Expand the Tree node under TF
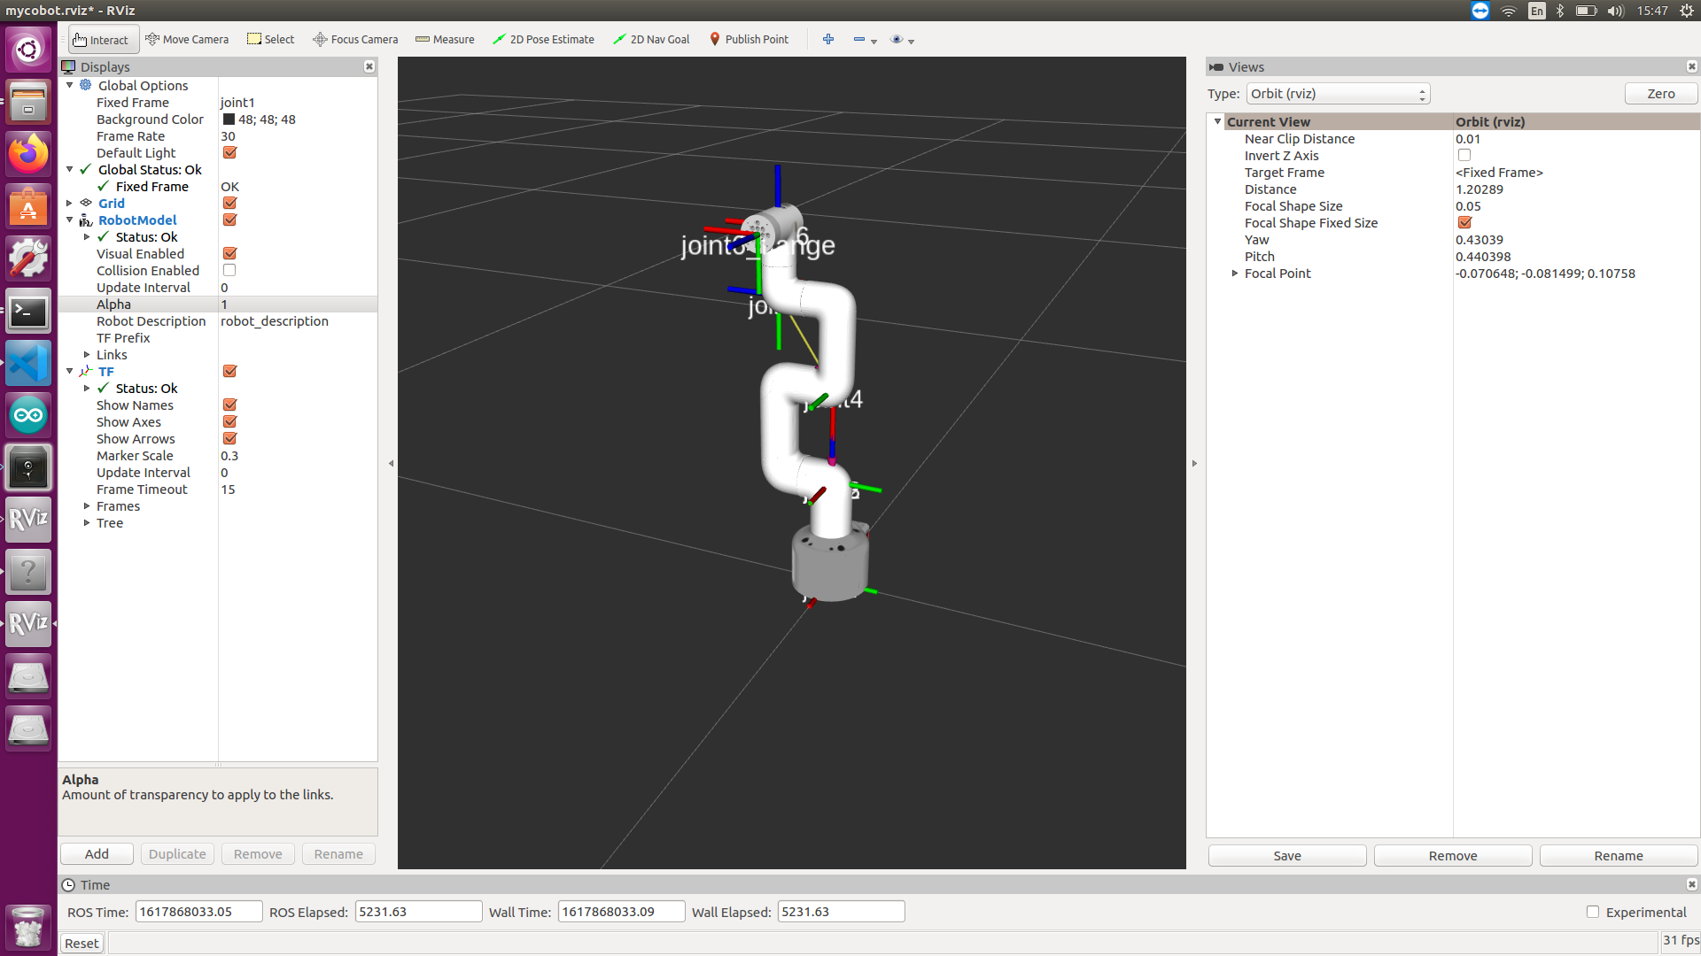The image size is (1701, 956). click(87, 523)
